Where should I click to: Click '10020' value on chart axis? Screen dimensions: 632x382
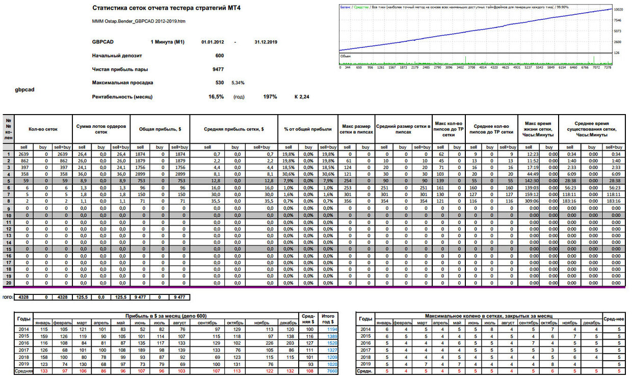click(x=618, y=10)
